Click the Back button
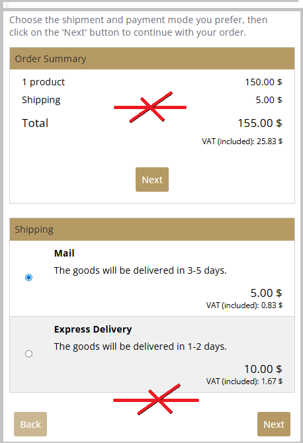 coord(30,424)
